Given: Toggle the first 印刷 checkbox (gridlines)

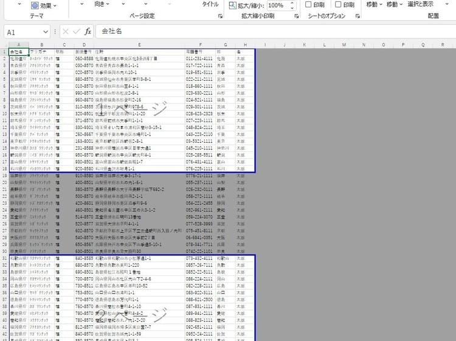Looking at the screenshot, I should point(308,4).
